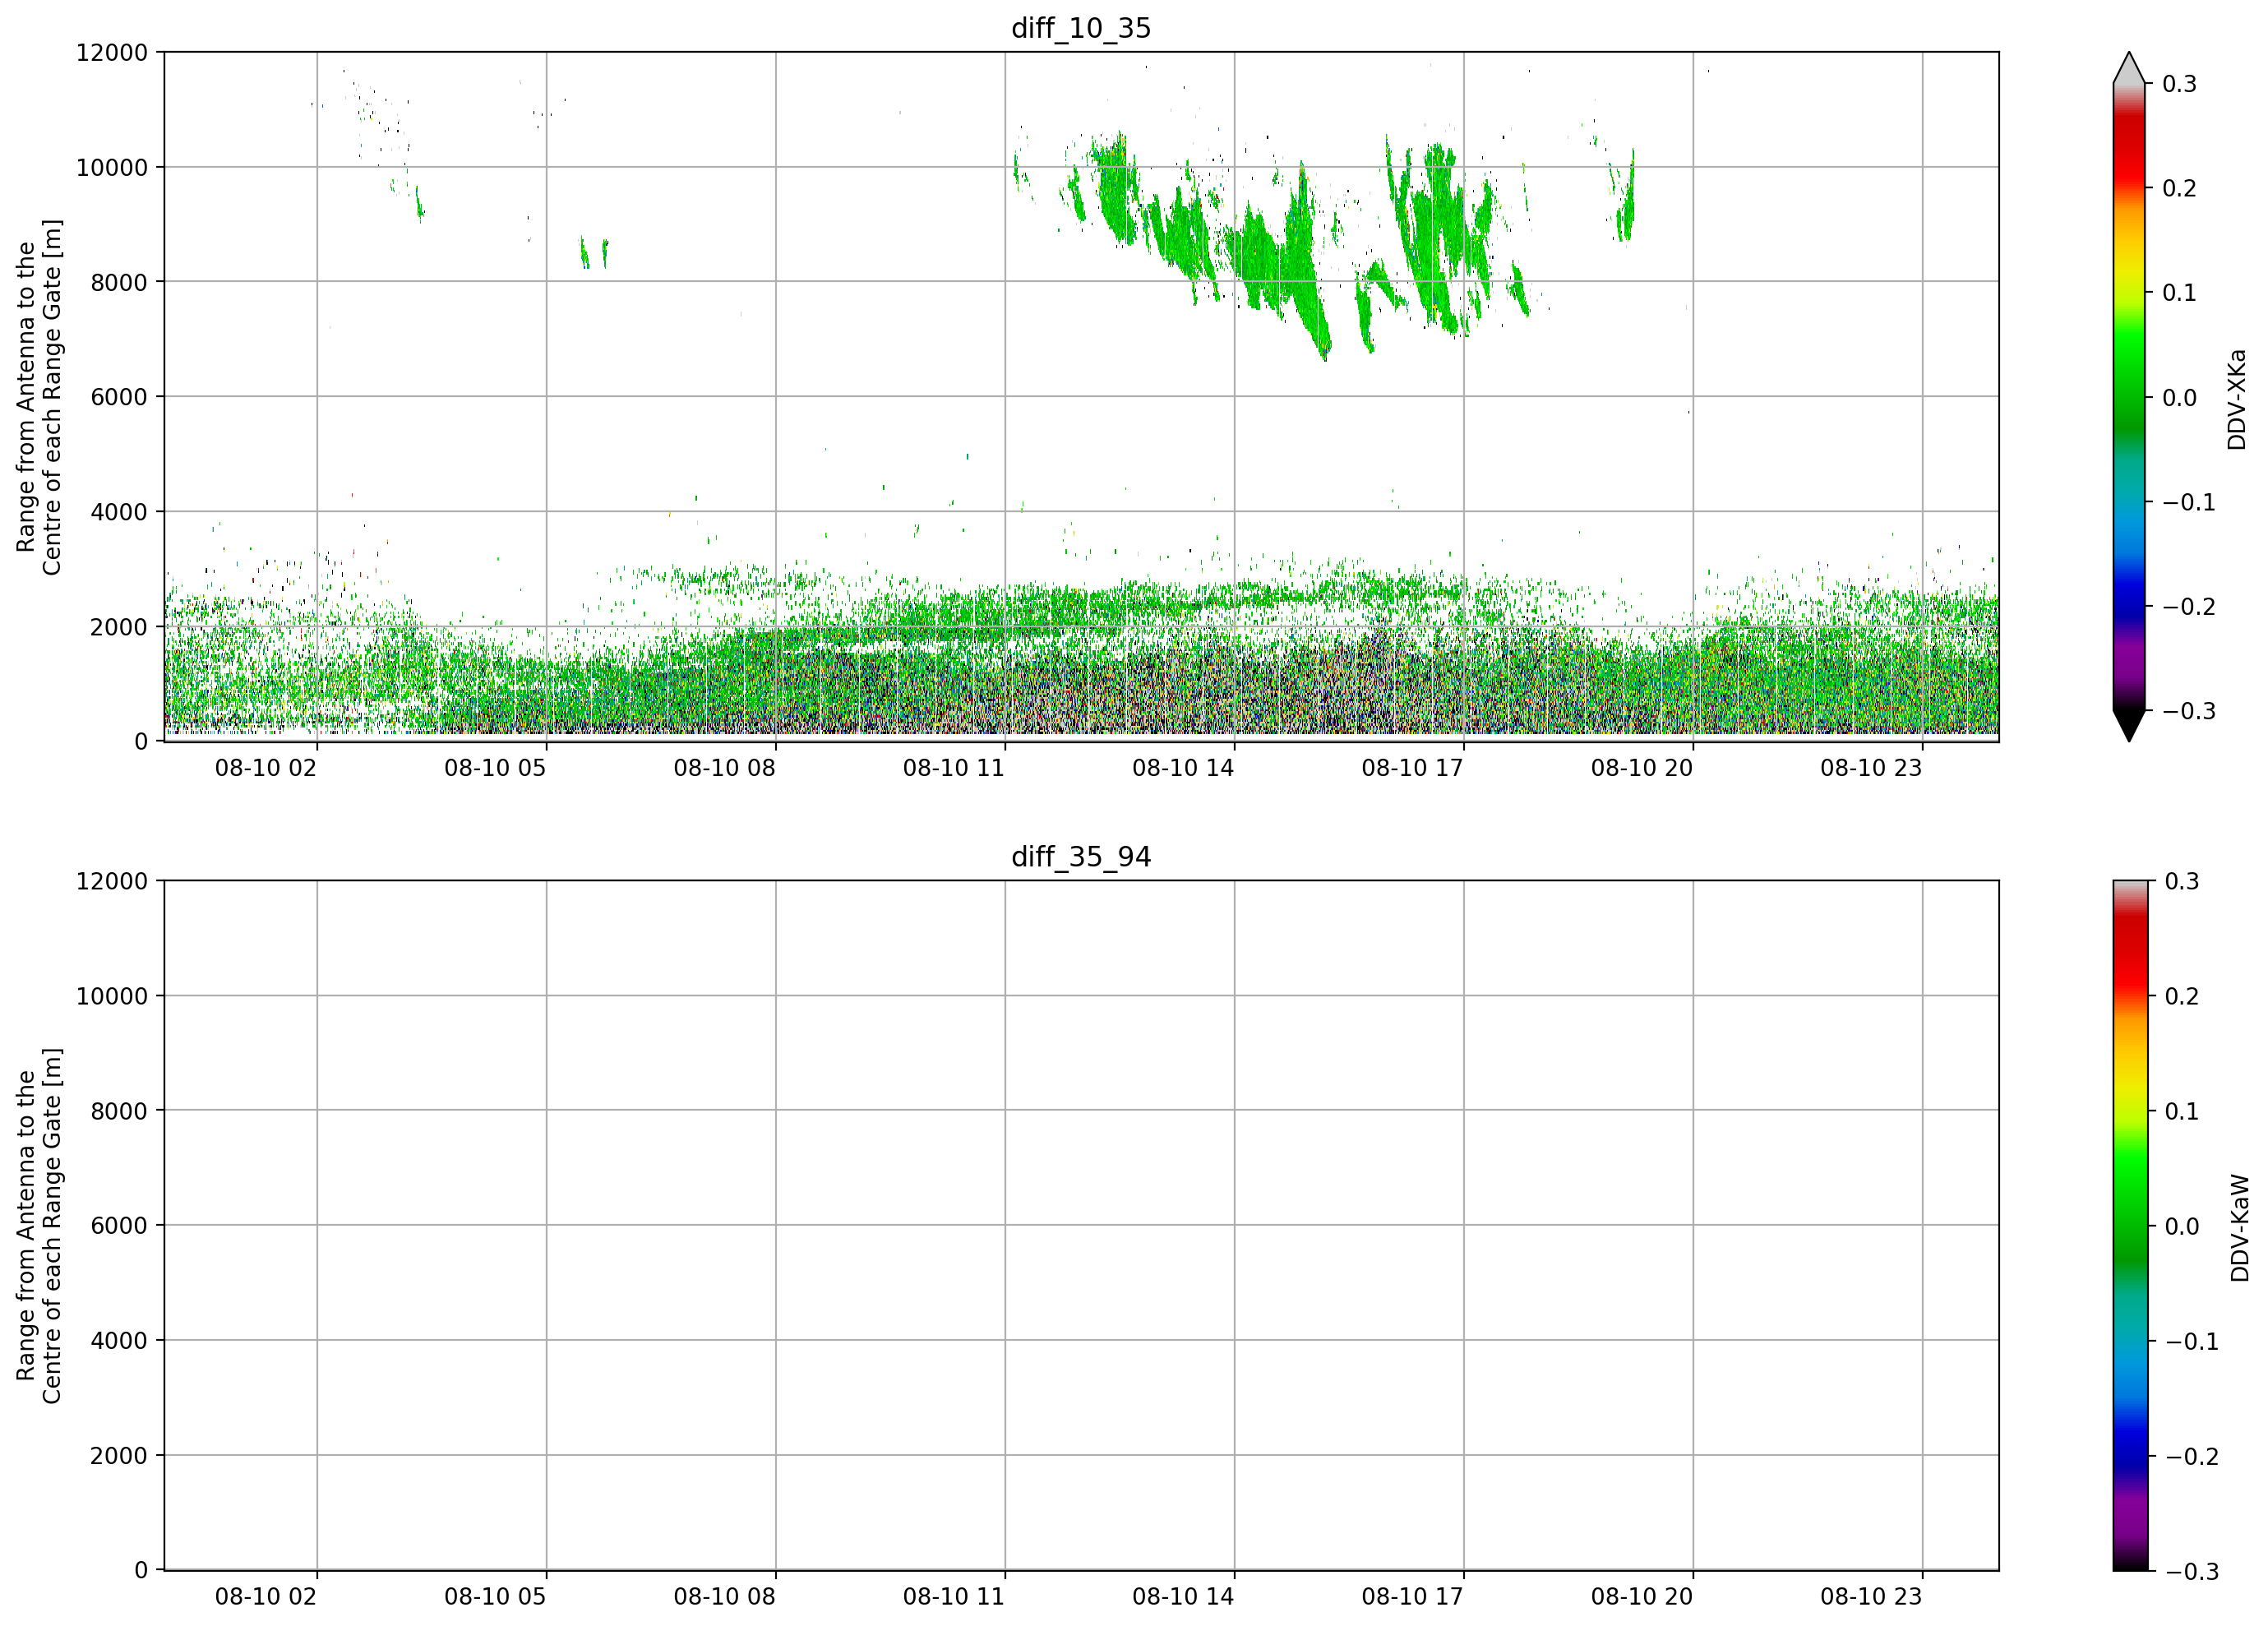Click the −0.1 tick on lower colorbar
Screen dimensions: 2268x1626
click(2191, 1342)
